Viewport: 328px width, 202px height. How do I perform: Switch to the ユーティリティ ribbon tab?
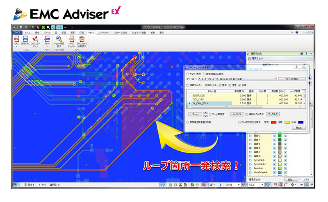tap(104, 33)
